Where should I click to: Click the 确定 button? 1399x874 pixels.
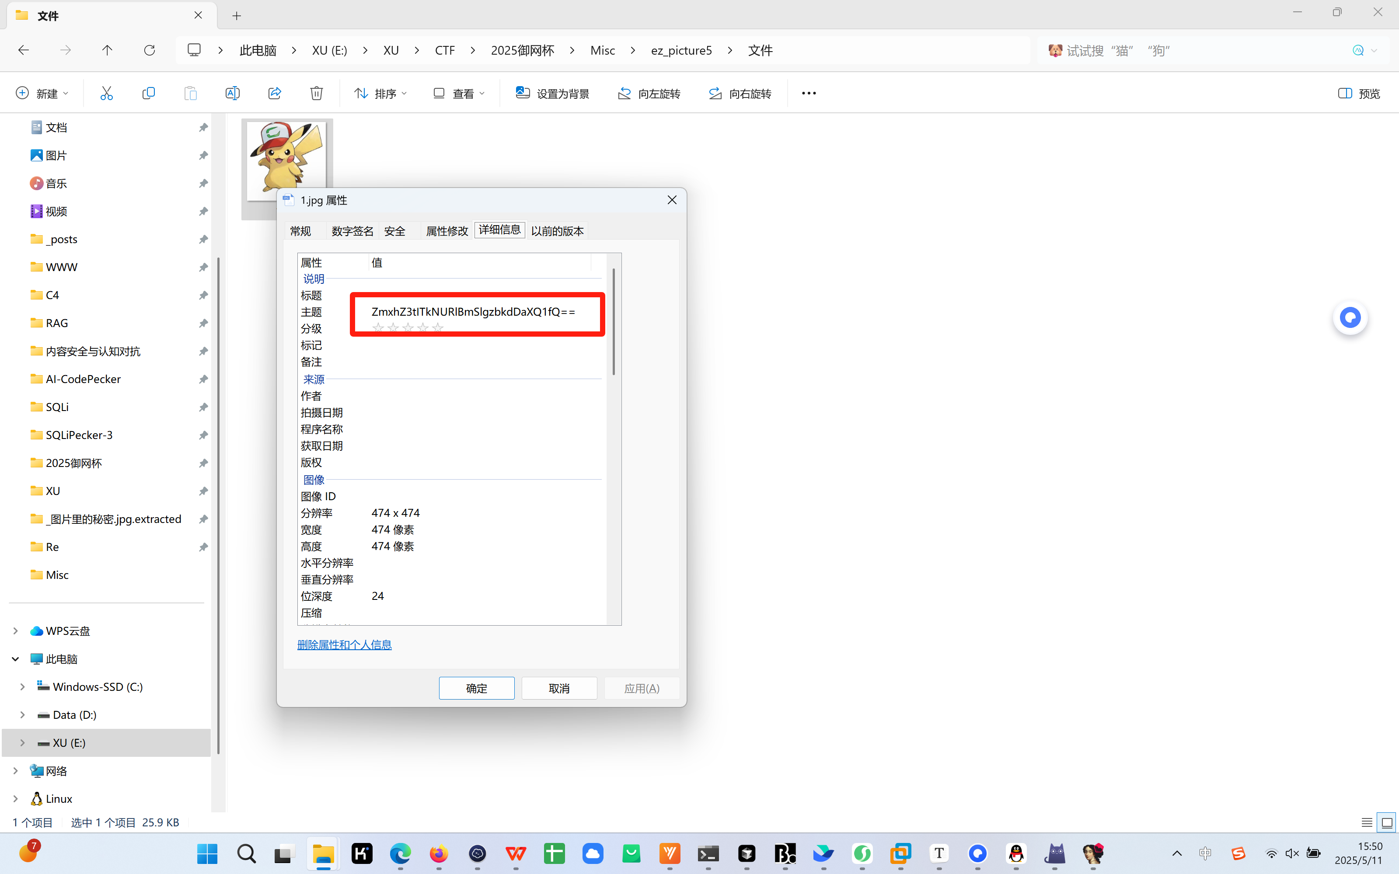coord(476,688)
